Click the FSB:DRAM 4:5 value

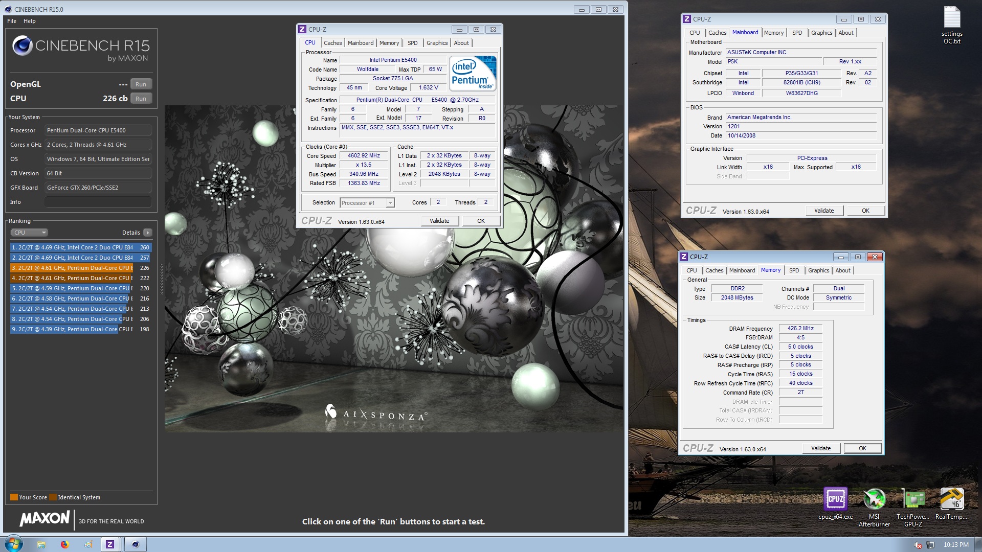coord(800,338)
